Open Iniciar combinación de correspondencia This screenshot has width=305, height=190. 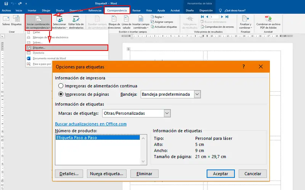(x=38, y=22)
